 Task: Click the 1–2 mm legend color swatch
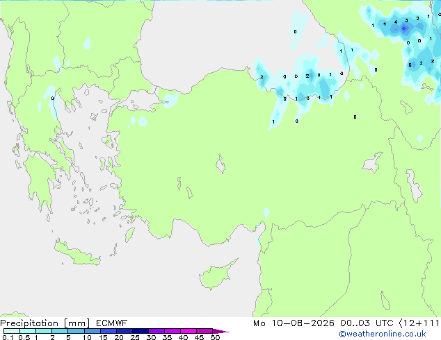point(44,331)
